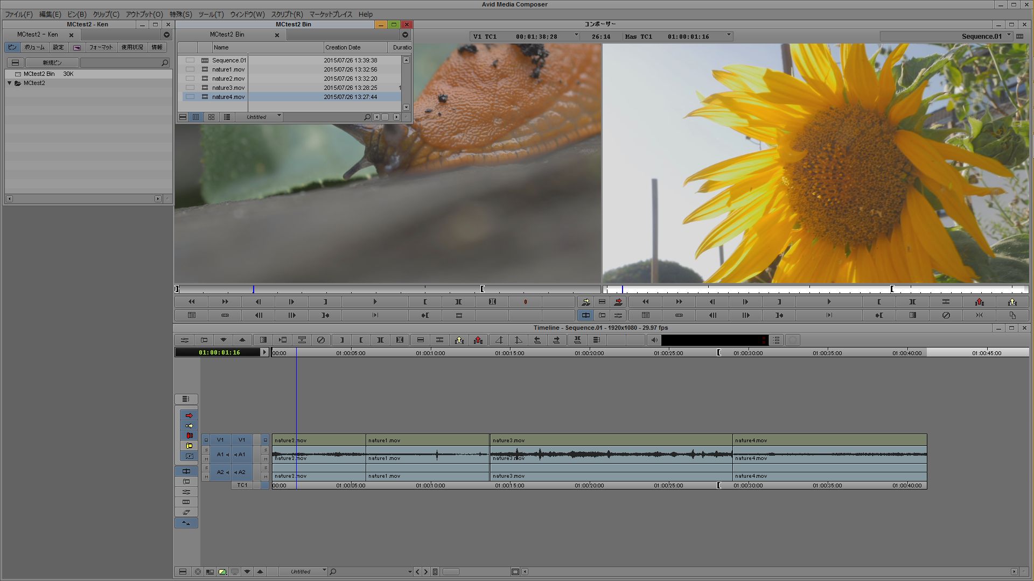Screen dimensions: 1034x581
Task: Toggle the yellow Ripple Trim smart tool
Action: 189,446
